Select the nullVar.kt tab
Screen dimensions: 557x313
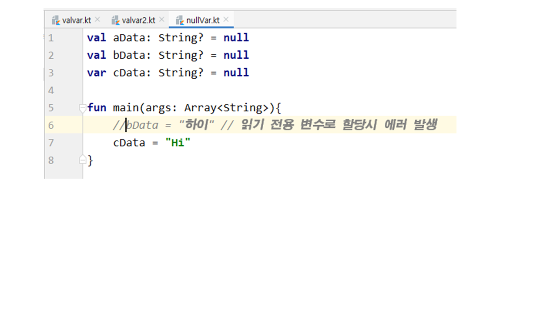pyautogui.click(x=203, y=20)
